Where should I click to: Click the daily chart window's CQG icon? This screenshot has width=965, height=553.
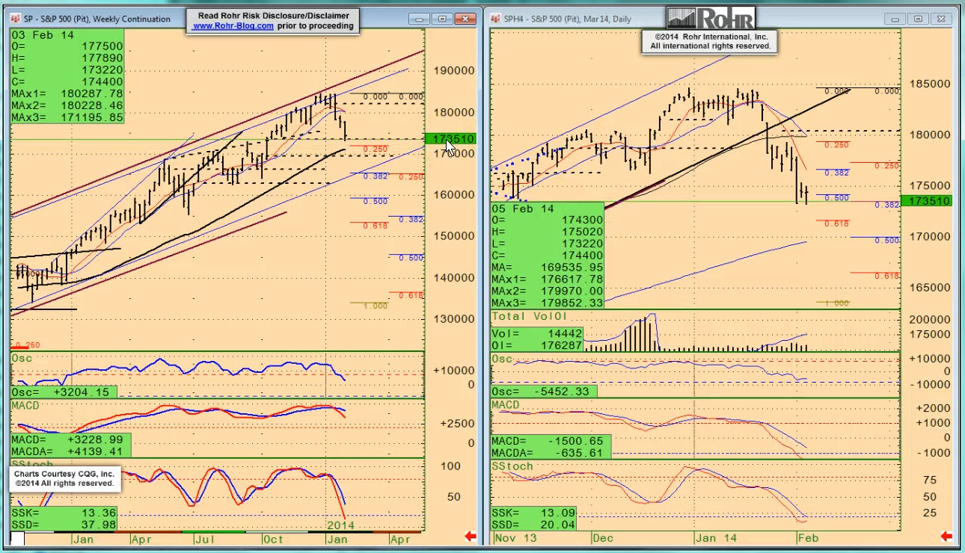(496, 19)
